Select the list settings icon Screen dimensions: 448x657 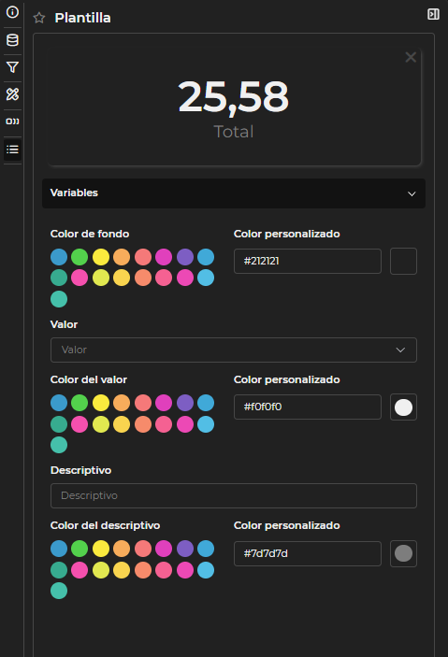[12, 150]
